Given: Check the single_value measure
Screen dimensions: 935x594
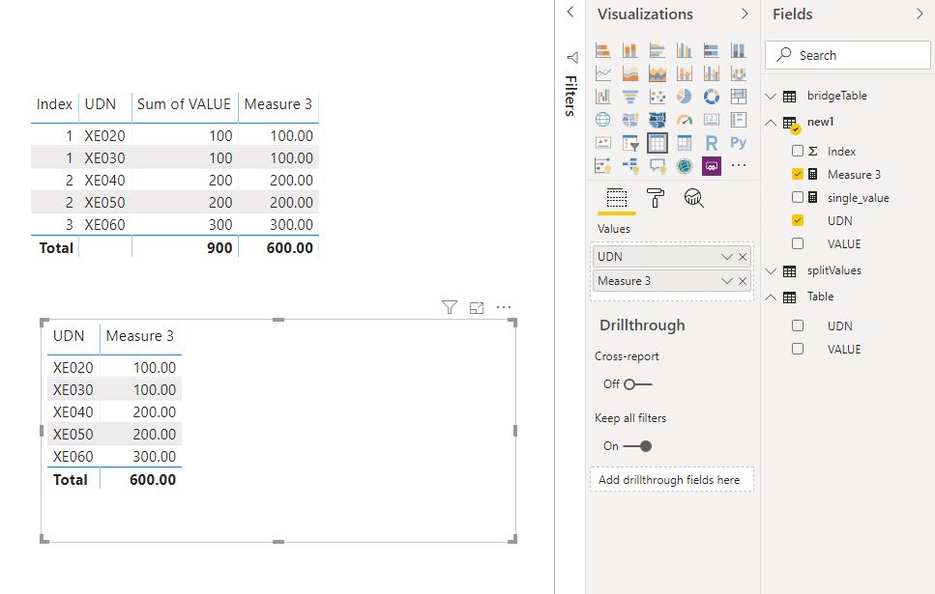Looking at the screenshot, I should [798, 197].
